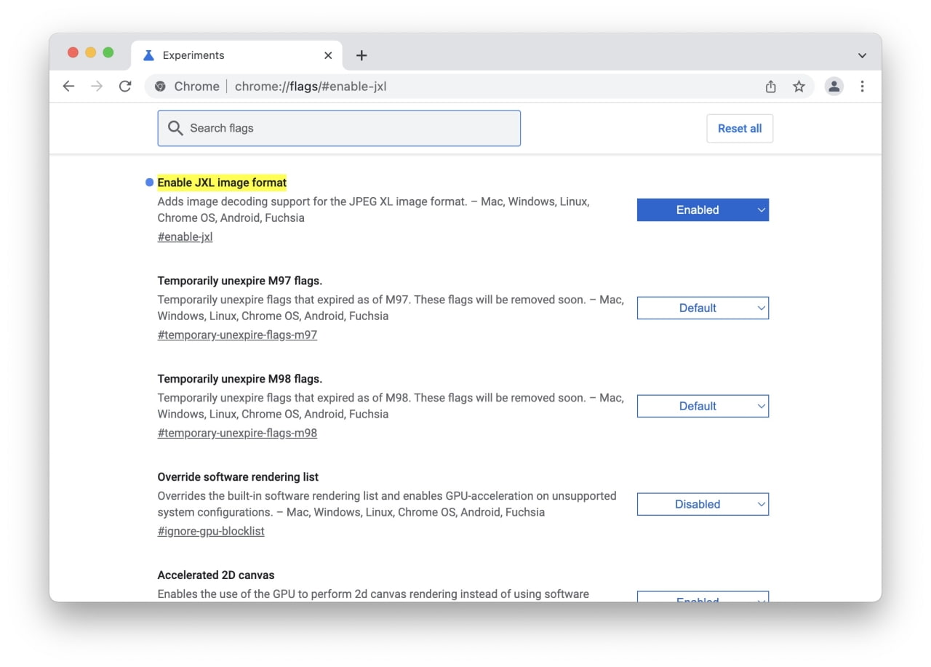Viewport: 931px width, 667px height.
Task: Click the #ignore-gpu-blocklist link
Action: click(211, 532)
